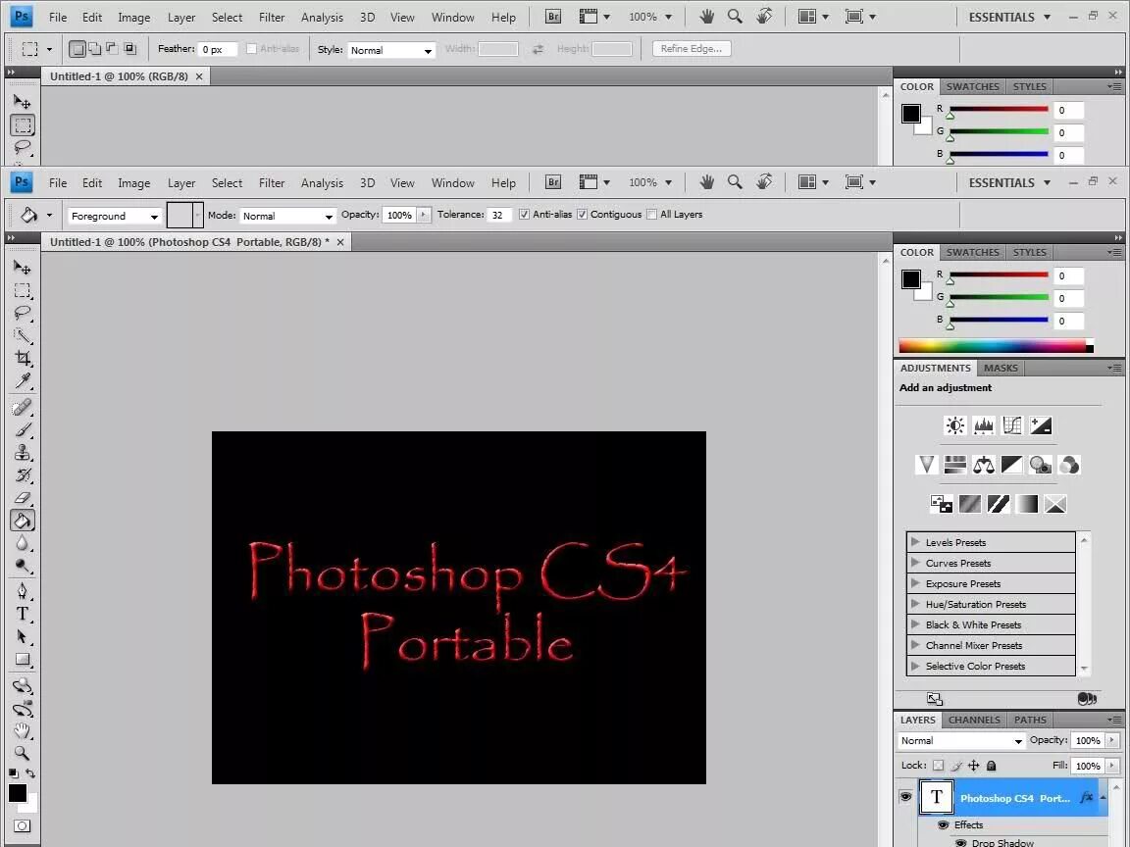The width and height of the screenshot is (1130, 847).
Task: Select the Path Selection tool
Action: [23, 636]
